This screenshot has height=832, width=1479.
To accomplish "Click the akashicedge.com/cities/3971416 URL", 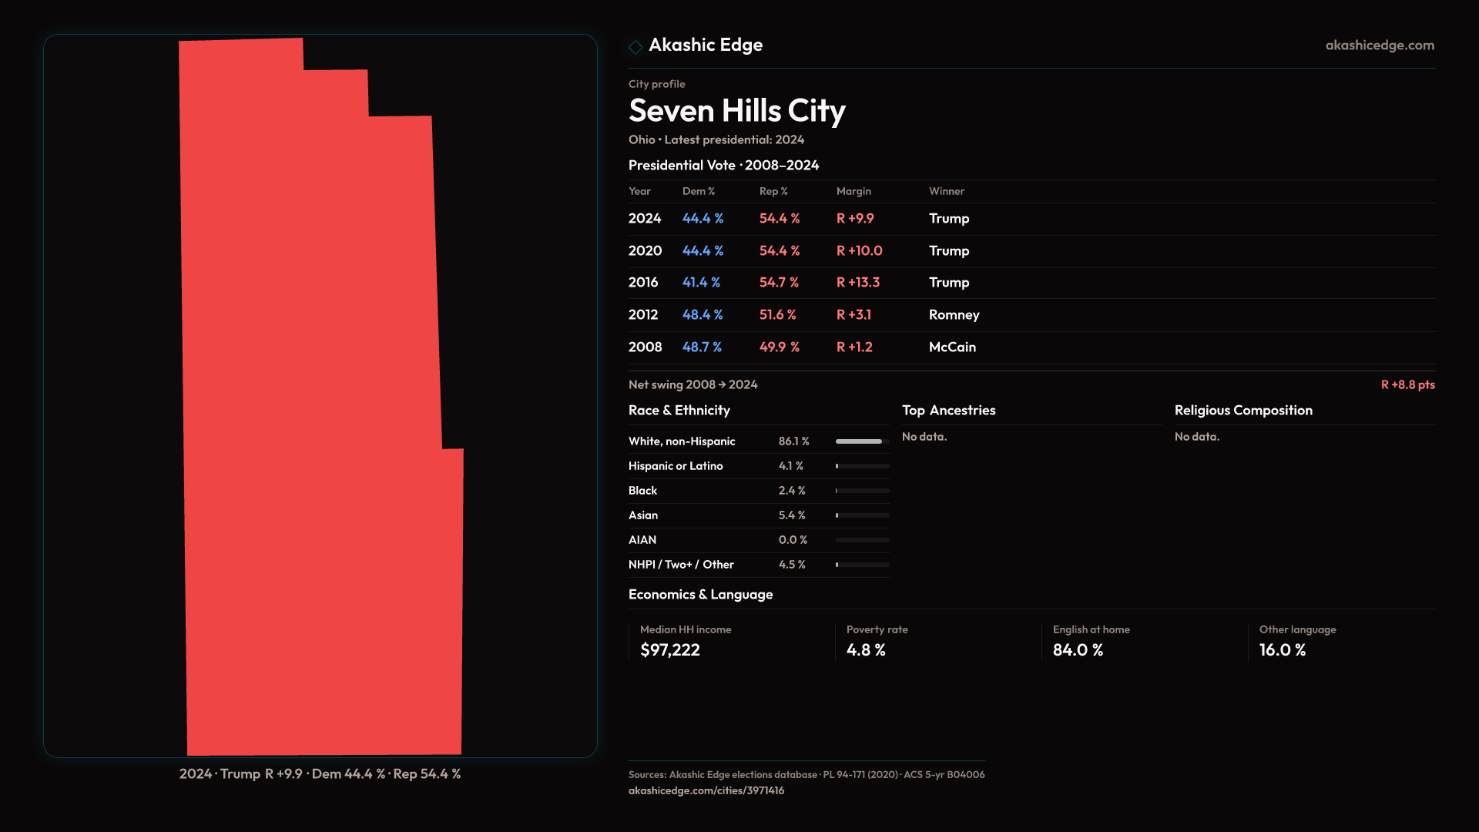I will tap(706, 790).
